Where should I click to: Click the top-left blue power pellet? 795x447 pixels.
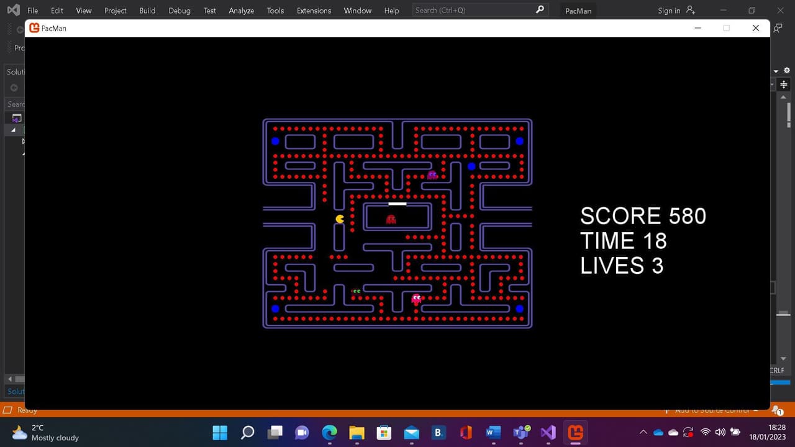(275, 141)
